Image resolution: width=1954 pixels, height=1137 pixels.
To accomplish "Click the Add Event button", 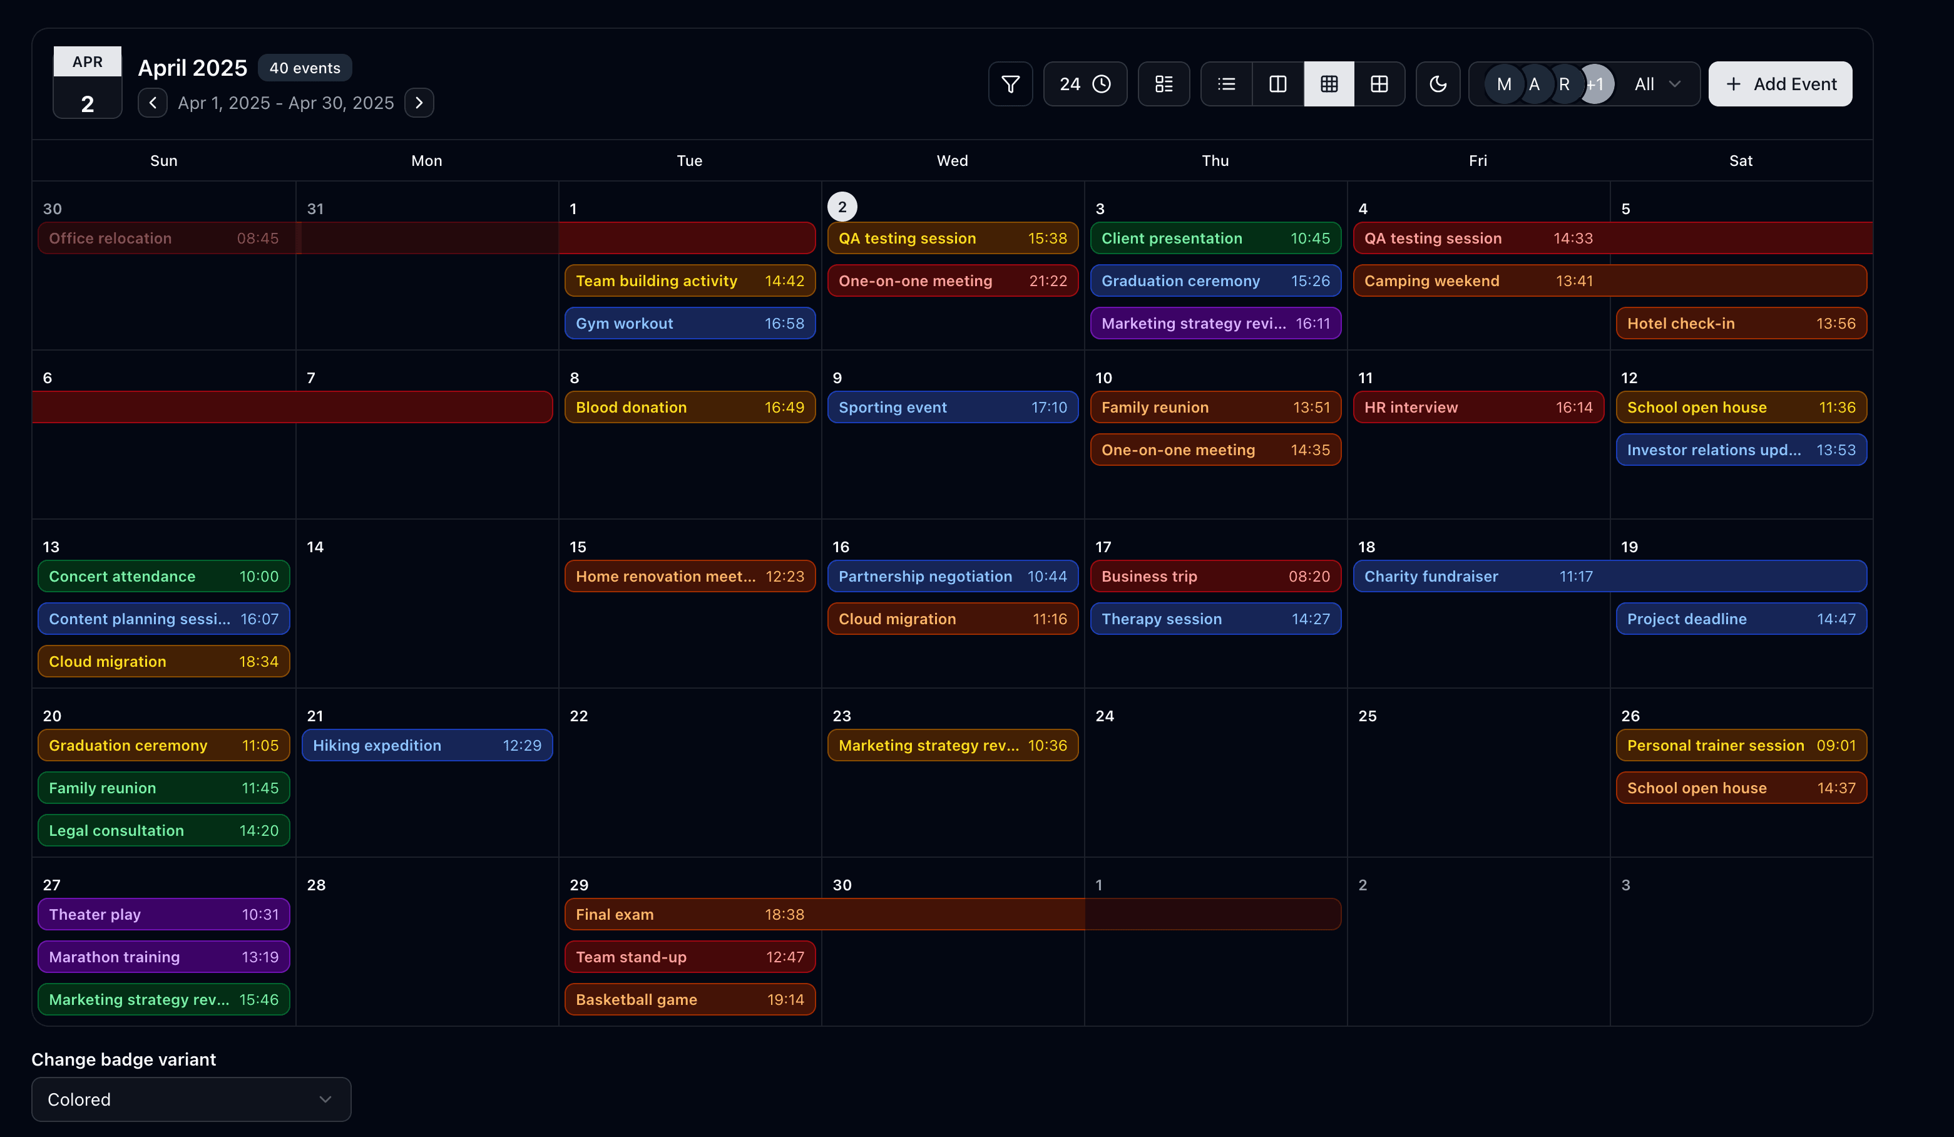I will (1779, 84).
